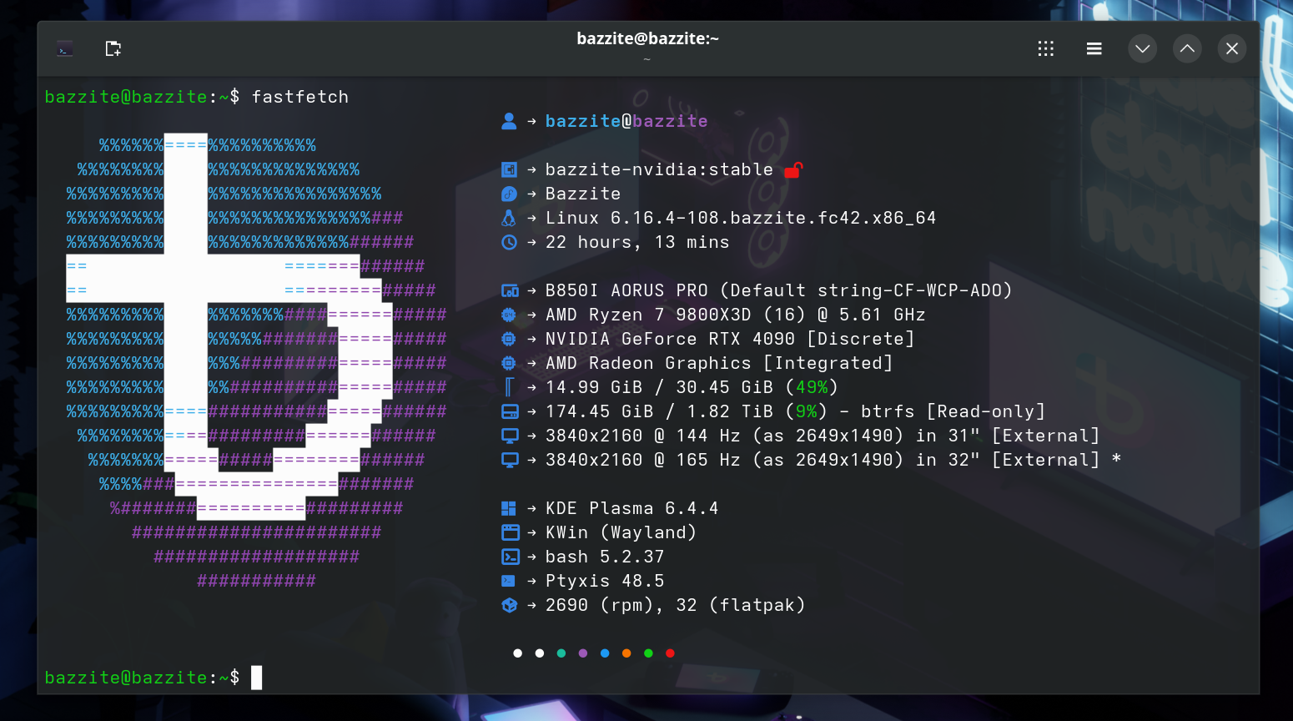The image size is (1293, 721).
Task: Click the OS icon beside Bazzite
Action: (509, 194)
